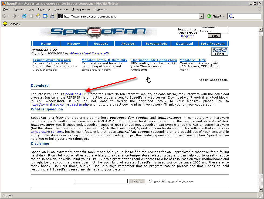Select the www.almico.com radio button
The height and width of the screenshot is (199, 264).
tap(164, 181)
